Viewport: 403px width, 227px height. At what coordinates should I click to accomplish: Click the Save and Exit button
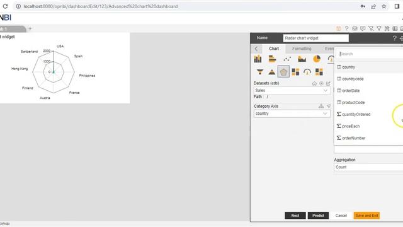(x=366, y=216)
